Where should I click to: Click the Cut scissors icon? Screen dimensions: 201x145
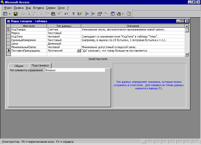(41, 14)
